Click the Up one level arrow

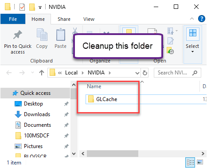pyautogui.click(x=42, y=73)
